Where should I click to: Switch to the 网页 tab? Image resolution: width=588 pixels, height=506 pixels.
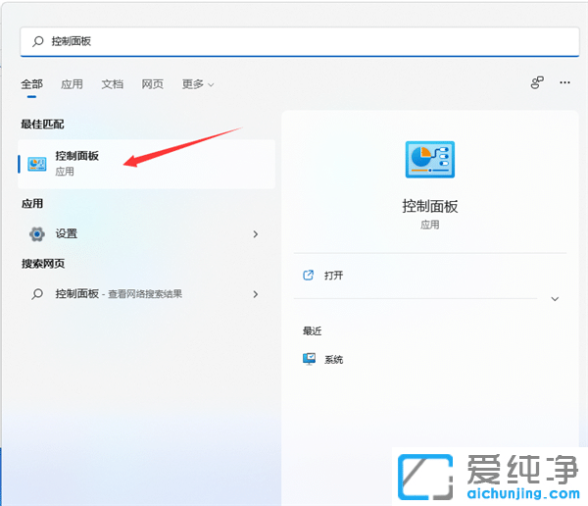152,84
